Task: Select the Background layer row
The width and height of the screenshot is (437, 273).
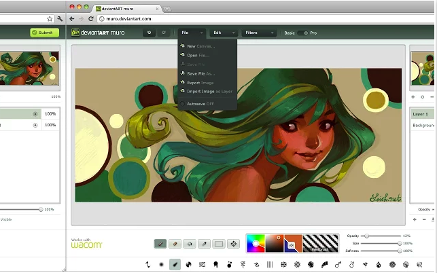Action: pos(423,126)
